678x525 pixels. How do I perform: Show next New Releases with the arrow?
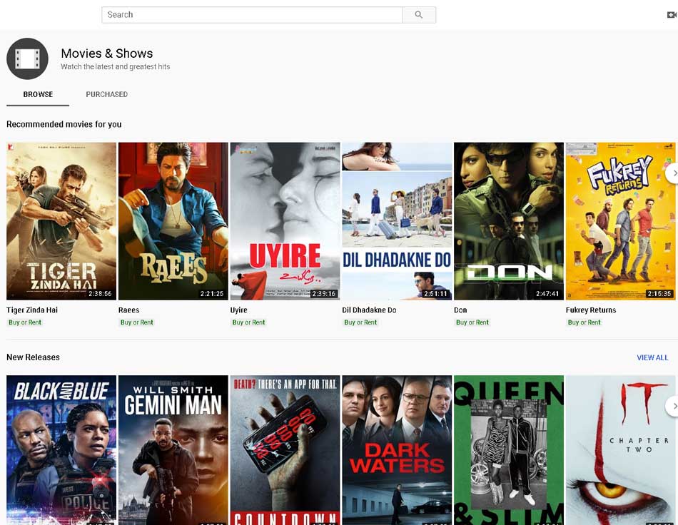click(672, 406)
